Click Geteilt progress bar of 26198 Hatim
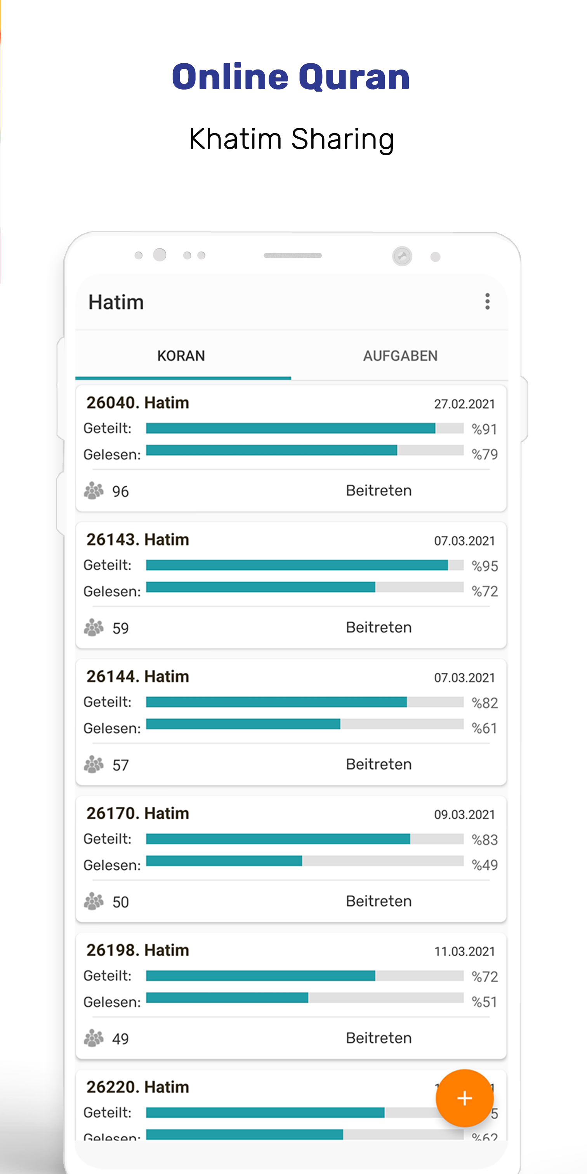This screenshot has width=587, height=1174. 305,975
